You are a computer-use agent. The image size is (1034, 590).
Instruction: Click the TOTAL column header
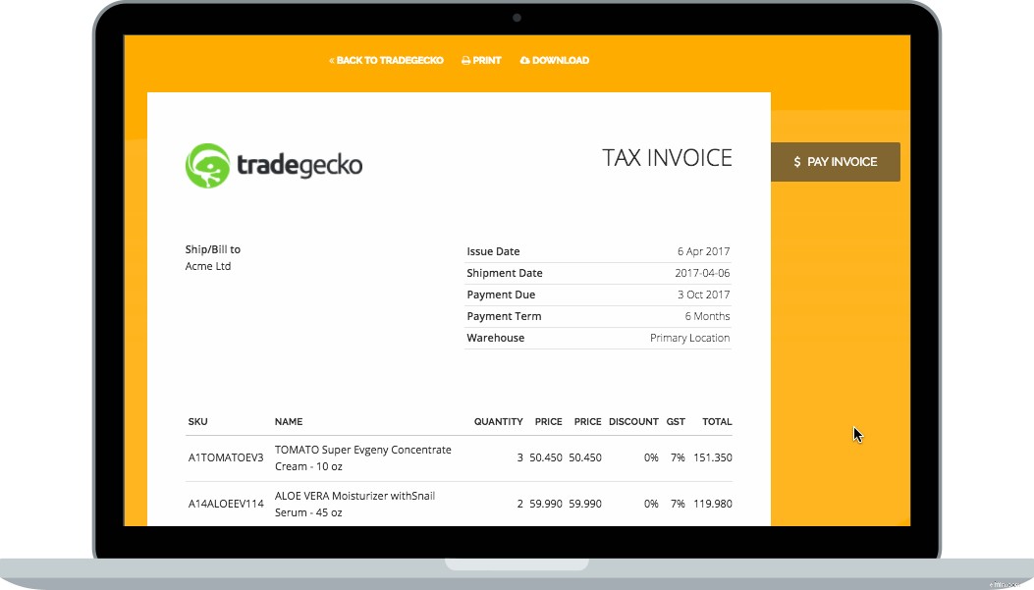(x=716, y=421)
